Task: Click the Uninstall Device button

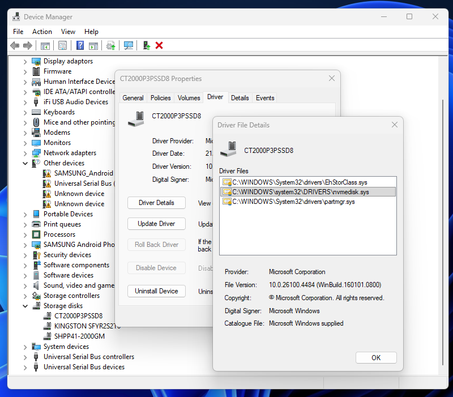Action: pyautogui.click(x=156, y=291)
